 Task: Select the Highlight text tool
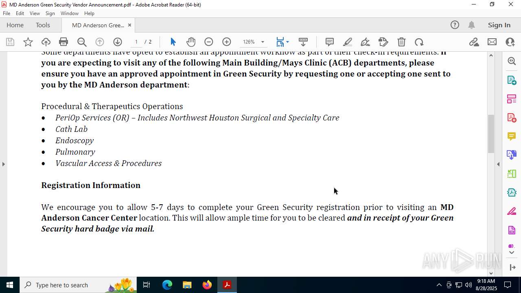click(348, 42)
